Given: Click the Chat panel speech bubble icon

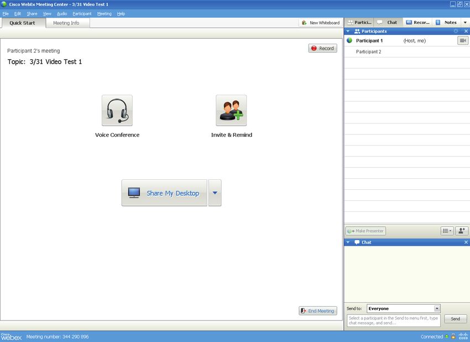Looking at the screenshot, I should [x=357, y=242].
